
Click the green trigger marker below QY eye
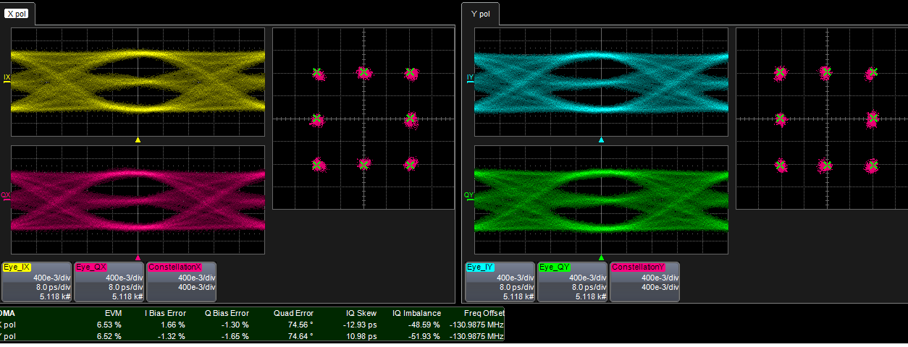(601, 257)
